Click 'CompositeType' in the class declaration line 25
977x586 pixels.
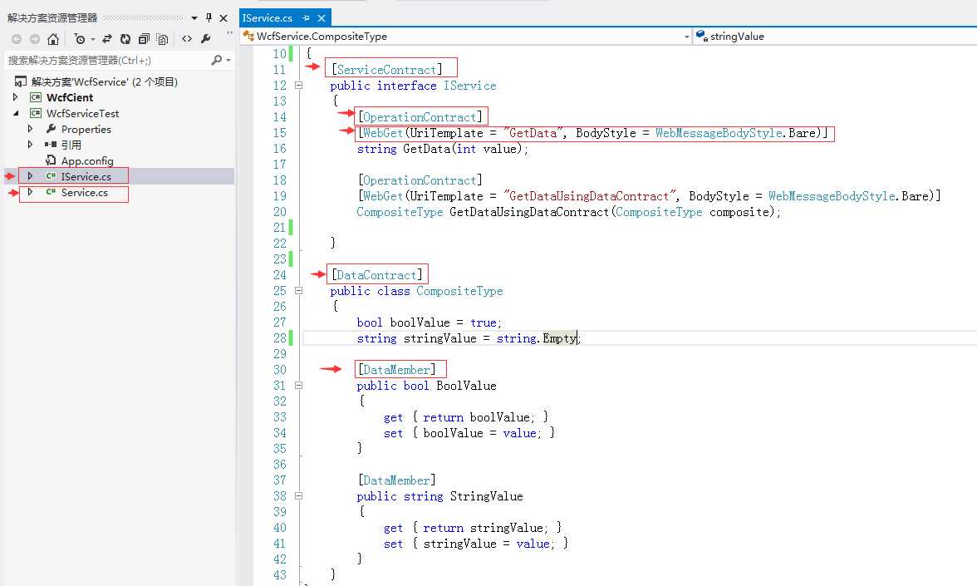(x=459, y=291)
